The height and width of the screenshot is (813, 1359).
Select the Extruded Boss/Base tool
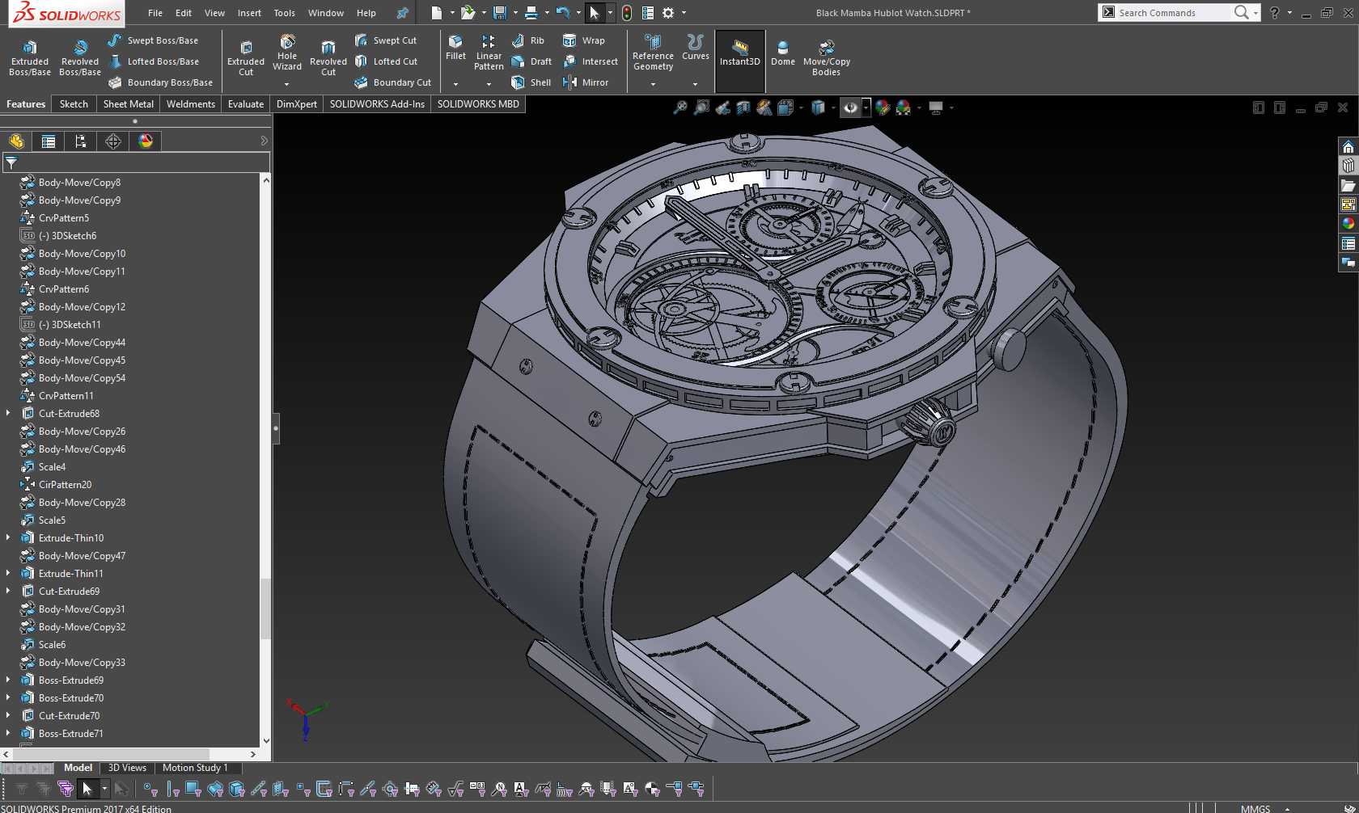30,58
